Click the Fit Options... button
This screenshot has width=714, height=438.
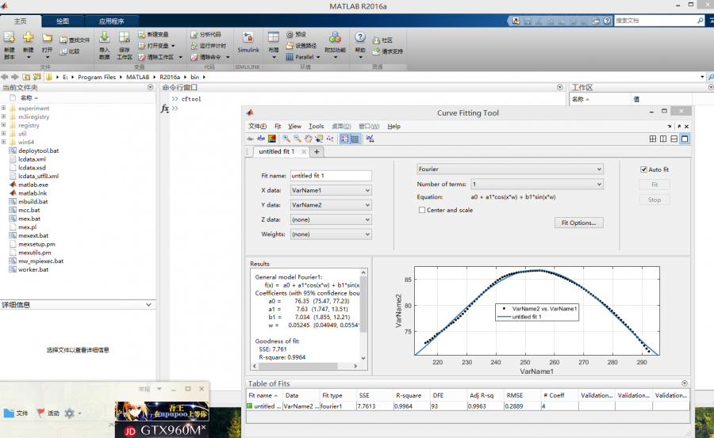tap(578, 223)
